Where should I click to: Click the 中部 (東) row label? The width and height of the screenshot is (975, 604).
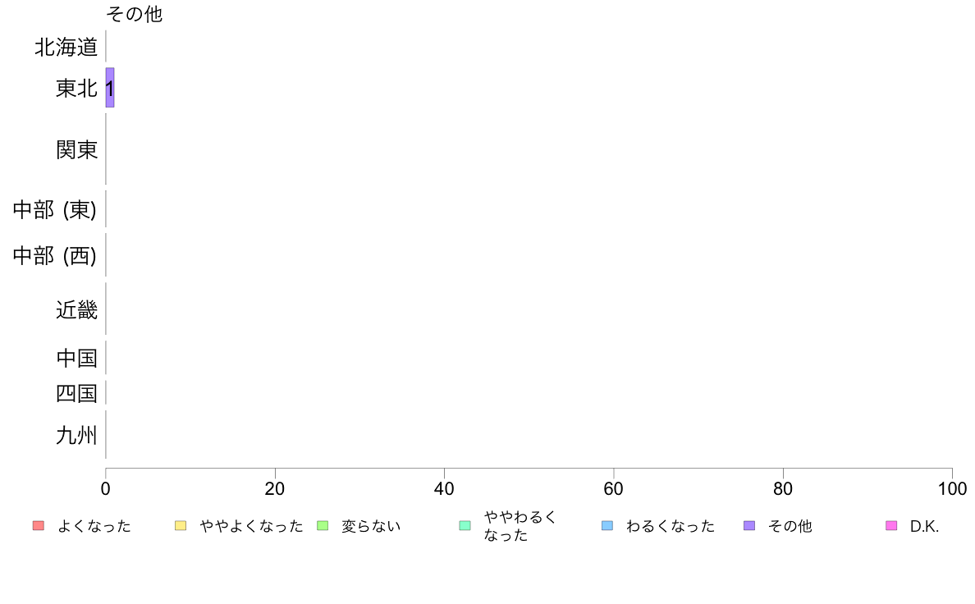(x=55, y=209)
